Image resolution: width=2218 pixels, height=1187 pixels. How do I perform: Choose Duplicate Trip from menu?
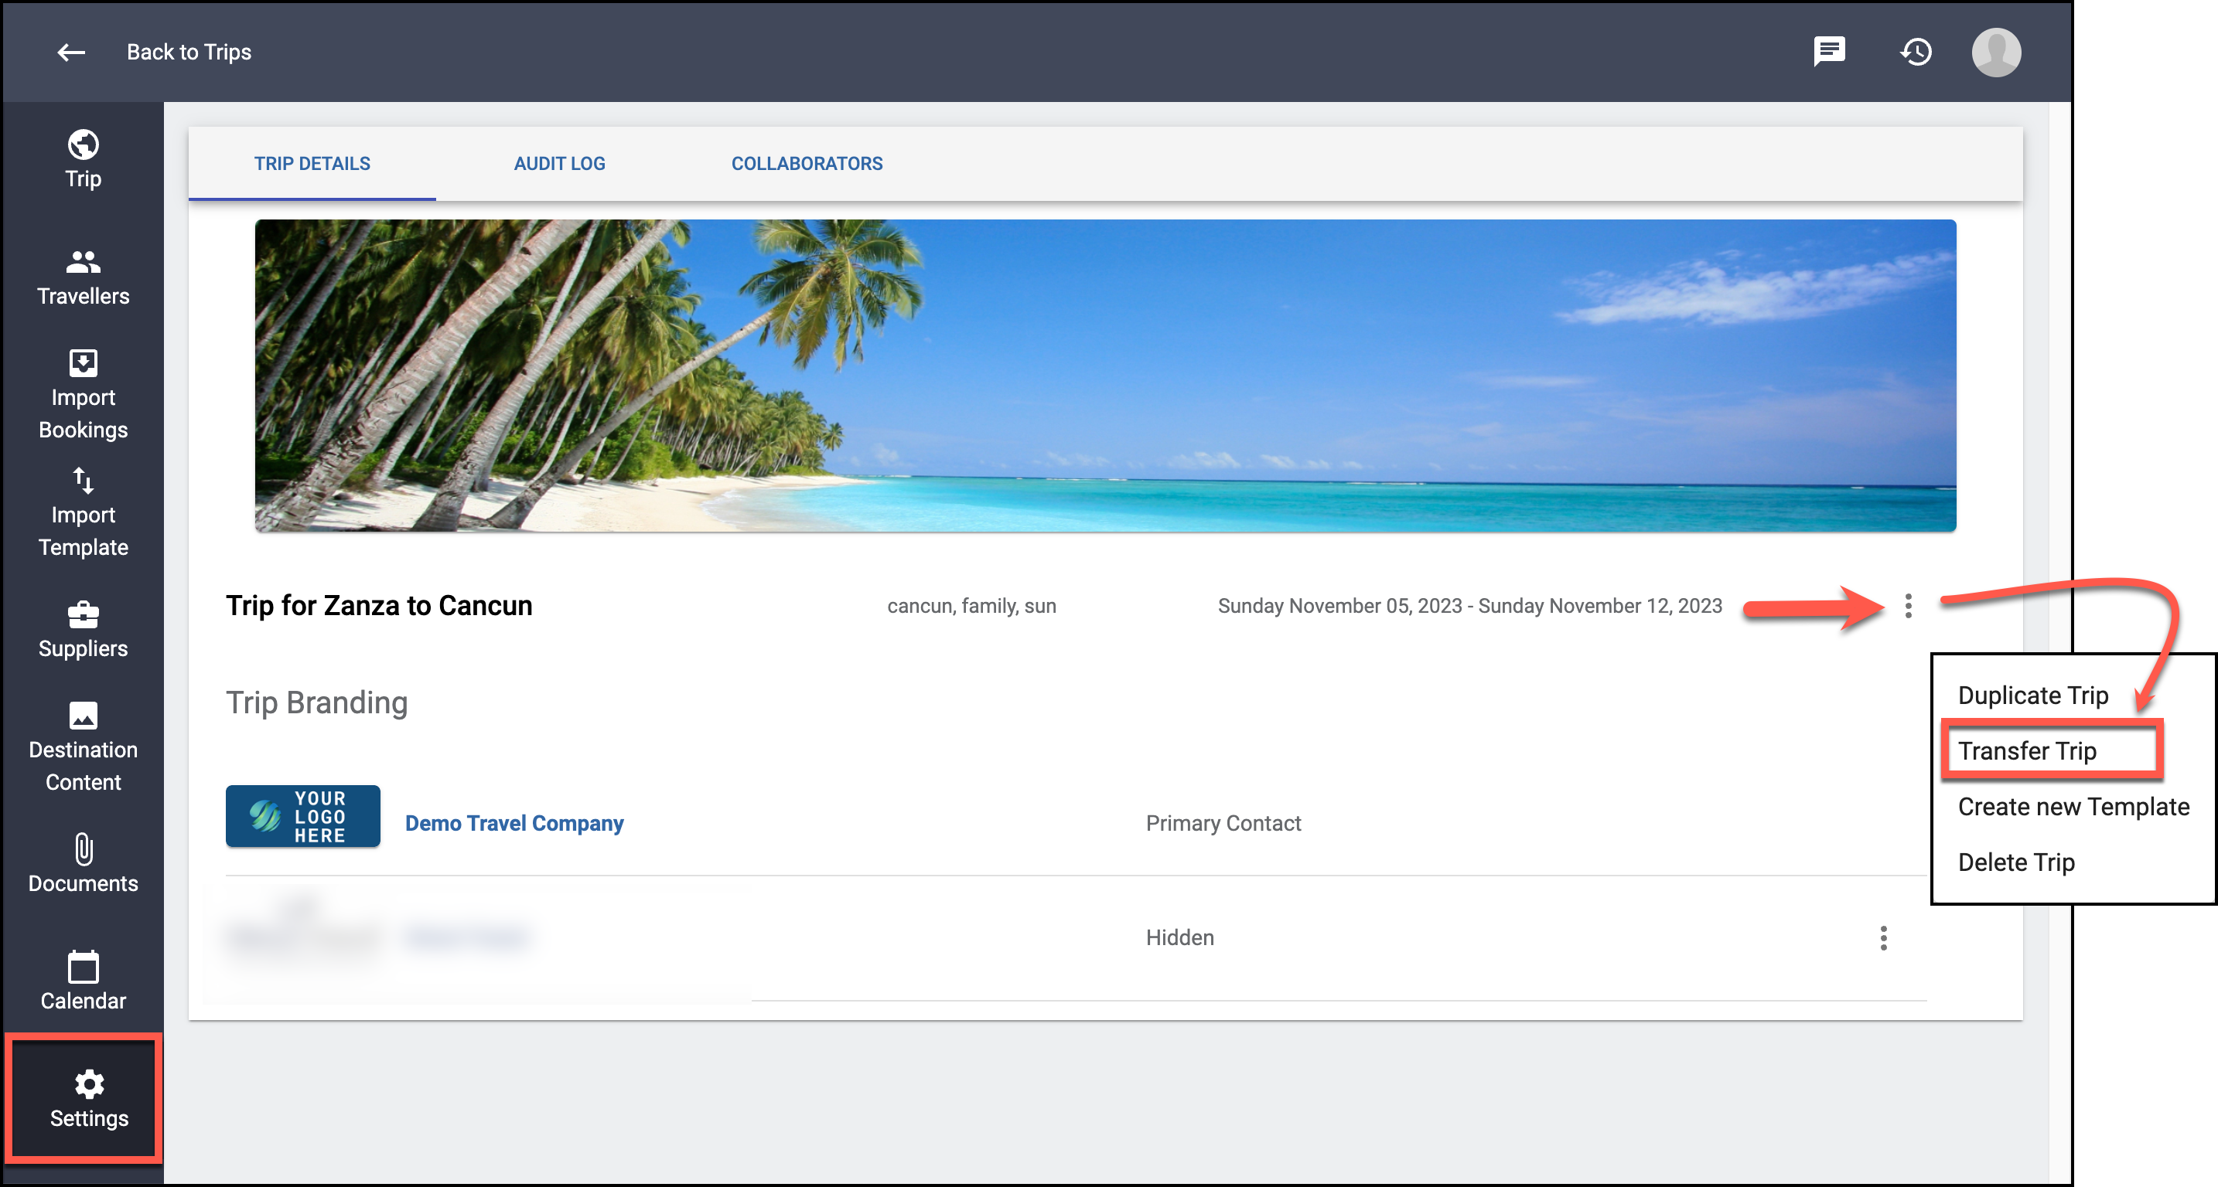2033,695
